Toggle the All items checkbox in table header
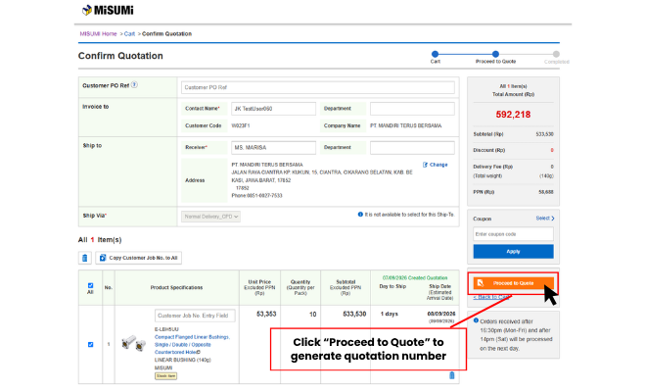The image size is (646, 392). 90,285
